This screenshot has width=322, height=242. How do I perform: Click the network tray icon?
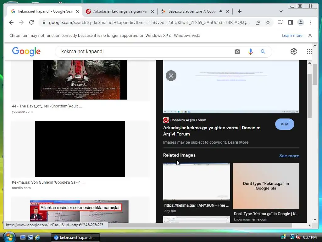292,237
